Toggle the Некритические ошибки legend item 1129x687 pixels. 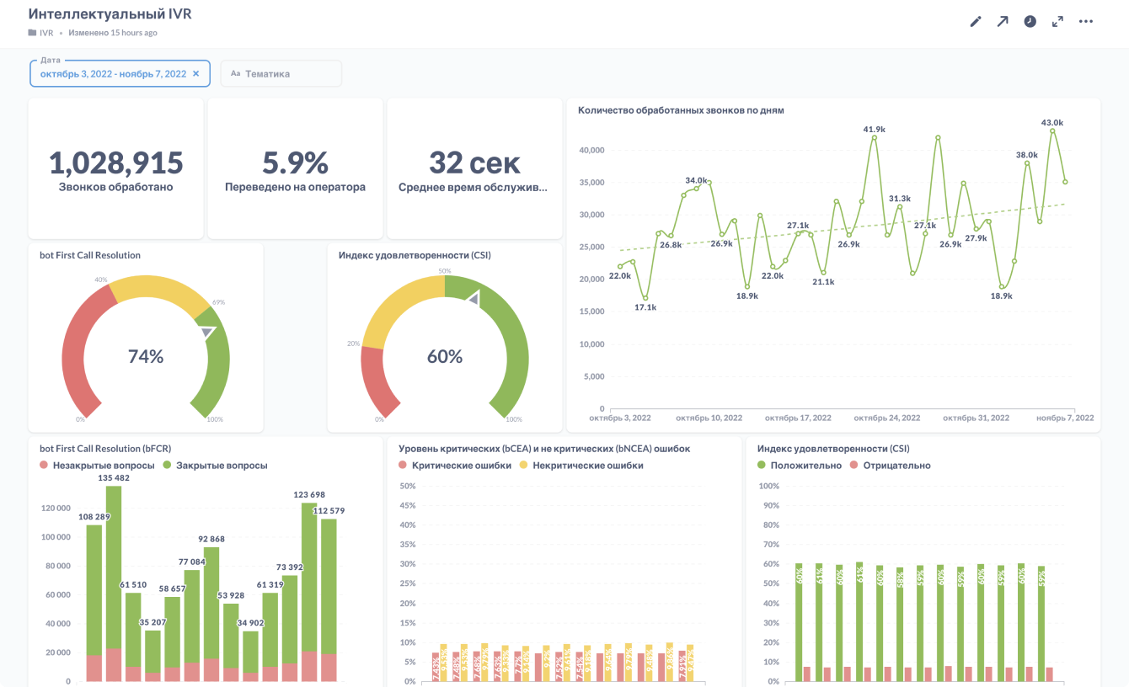click(x=581, y=465)
